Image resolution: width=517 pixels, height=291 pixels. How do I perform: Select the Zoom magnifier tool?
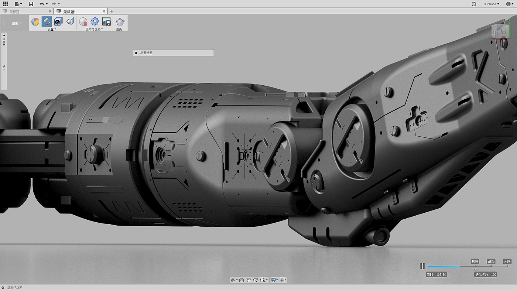point(256,280)
